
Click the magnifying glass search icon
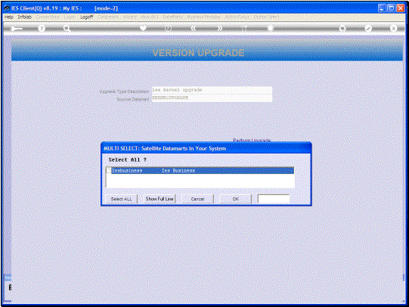click(x=67, y=29)
